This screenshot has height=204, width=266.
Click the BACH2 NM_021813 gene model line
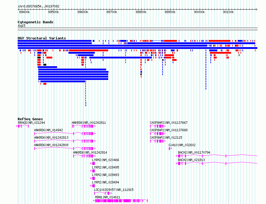tap(217, 163)
